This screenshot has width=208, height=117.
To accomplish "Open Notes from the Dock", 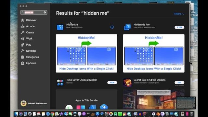I will (43, 114).
